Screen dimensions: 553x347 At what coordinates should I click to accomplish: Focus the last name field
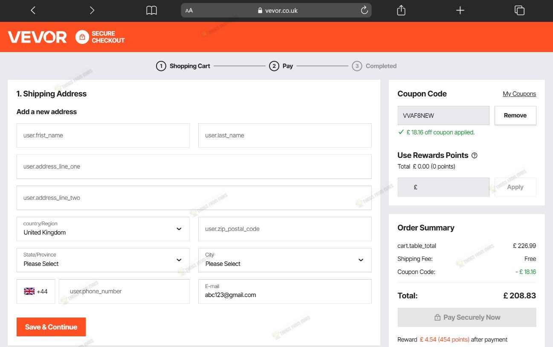click(285, 135)
